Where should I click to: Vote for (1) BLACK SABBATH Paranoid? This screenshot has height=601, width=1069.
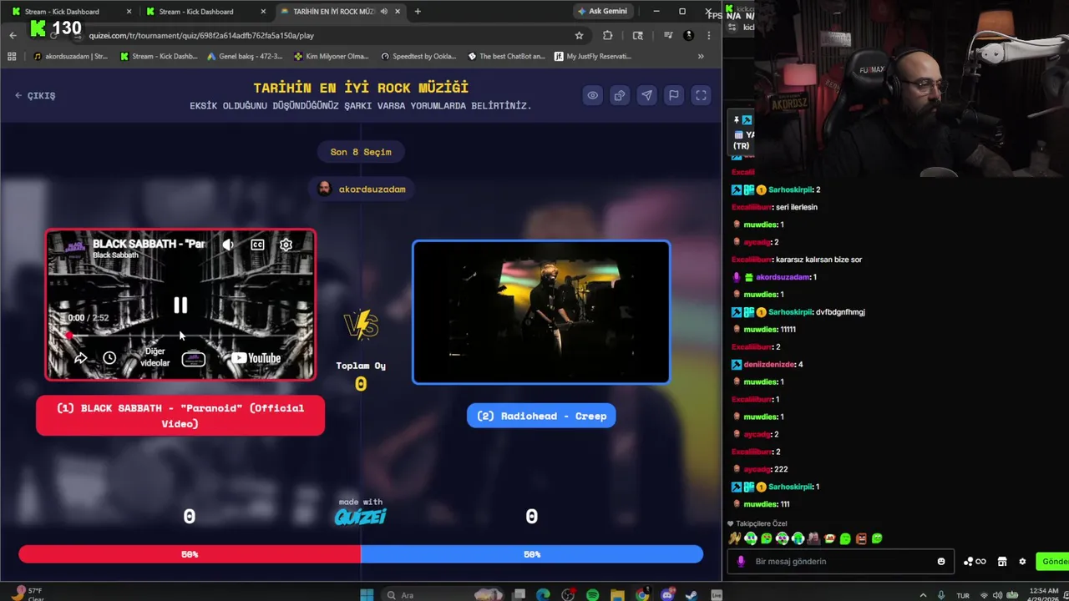point(180,416)
